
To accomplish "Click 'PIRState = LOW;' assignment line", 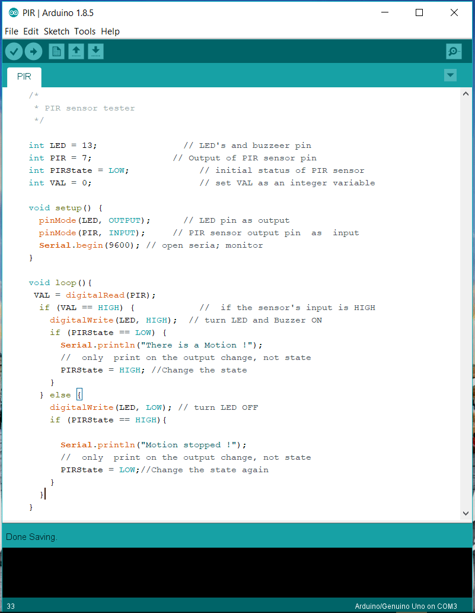I will point(100,470).
